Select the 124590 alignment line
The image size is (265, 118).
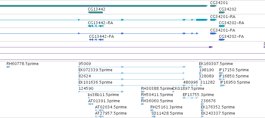pyautogui.click(x=101, y=92)
